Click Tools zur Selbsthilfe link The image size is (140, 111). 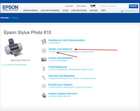[x=58, y=69]
